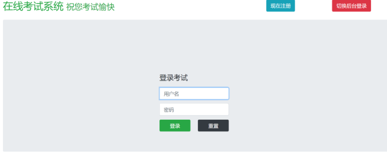Click the 在线考试系统 title text
387x156 pixels.
pyautogui.click(x=33, y=7)
